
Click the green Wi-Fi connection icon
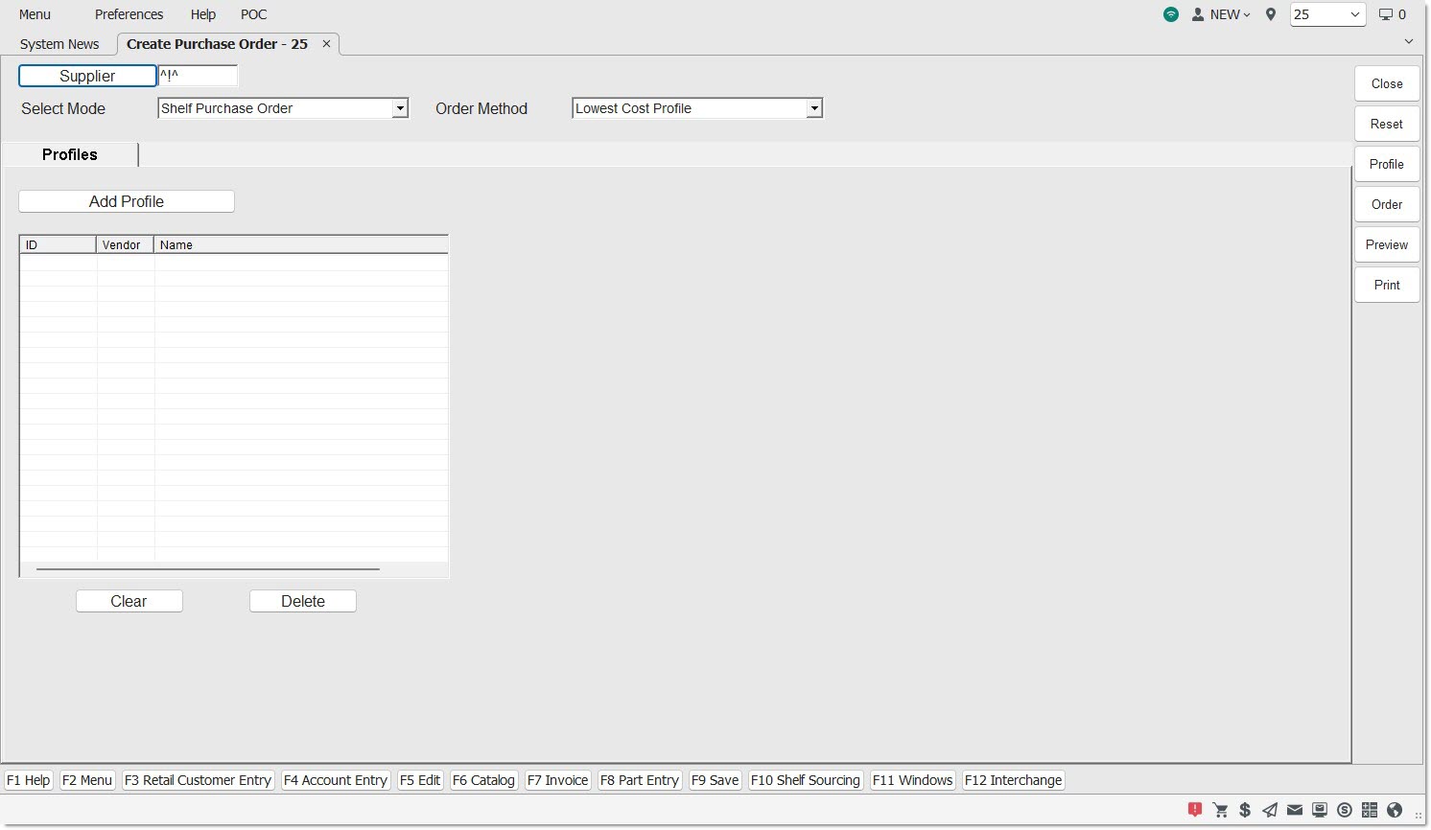pyautogui.click(x=1171, y=14)
